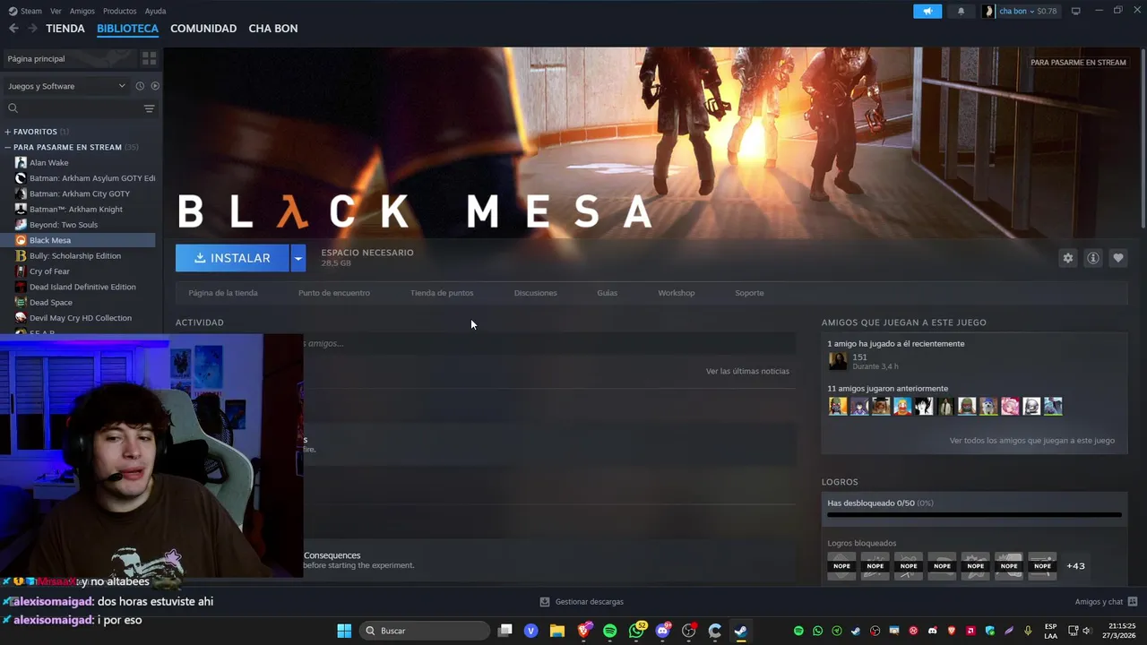Click the +43 more locked achievements
The width and height of the screenshot is (1147, 645).
click(1075, 566)
